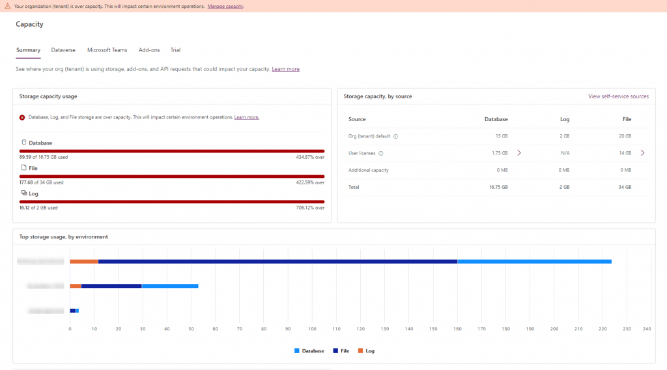Expand User licenses File chevron
667x370 pixels.
642,152
